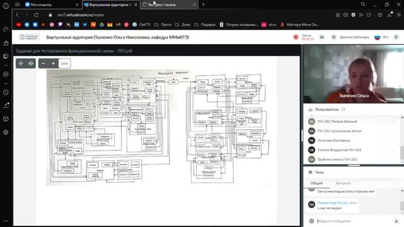Click the site padlock security icon
This screenshot has height=227, width=404.
(50, 15)
